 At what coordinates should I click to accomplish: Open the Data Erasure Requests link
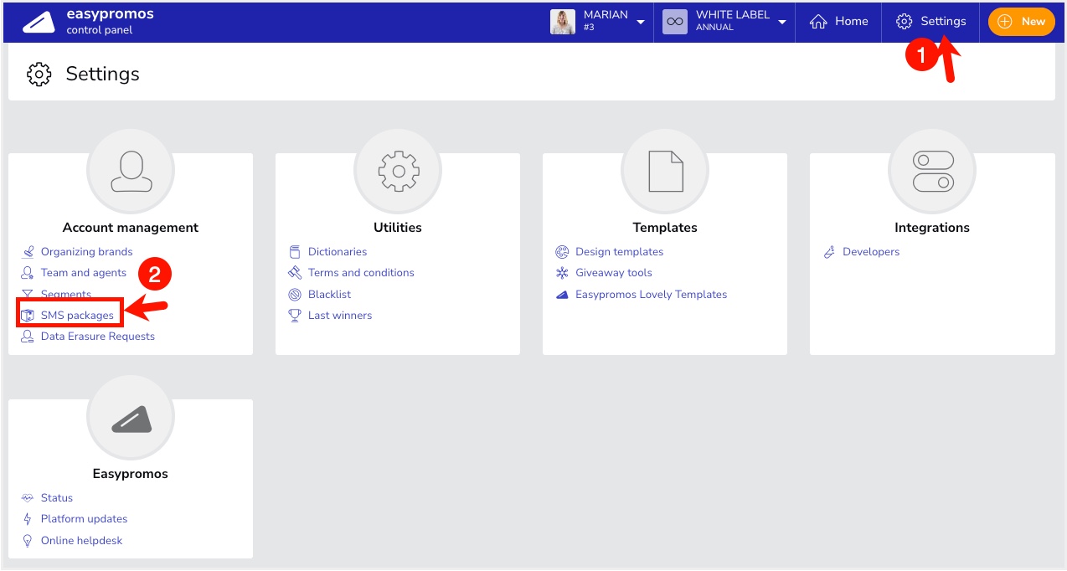point(98,337)
